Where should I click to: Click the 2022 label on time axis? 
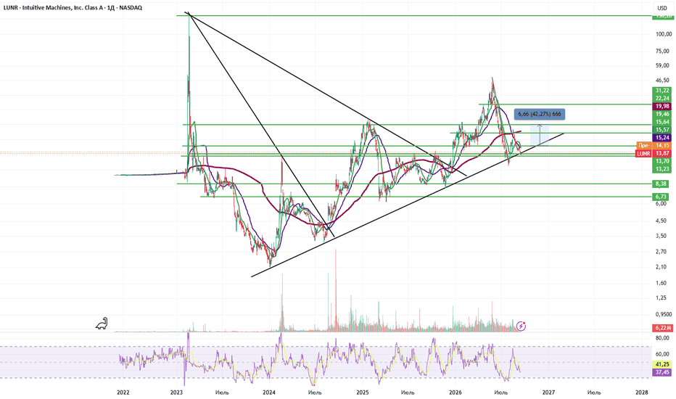[x=123, y=392]
